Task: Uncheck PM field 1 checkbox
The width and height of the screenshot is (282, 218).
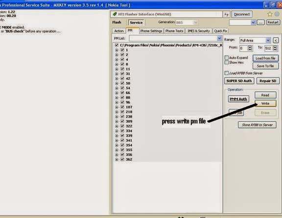Action: coord(122,50)
